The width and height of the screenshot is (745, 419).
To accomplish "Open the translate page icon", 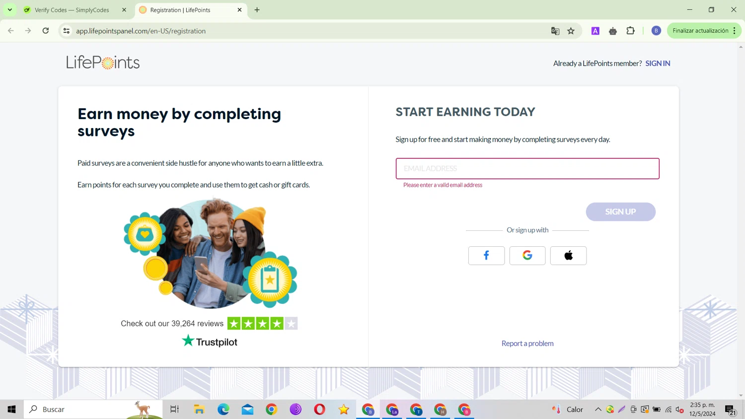I will [x=555, y=31].
